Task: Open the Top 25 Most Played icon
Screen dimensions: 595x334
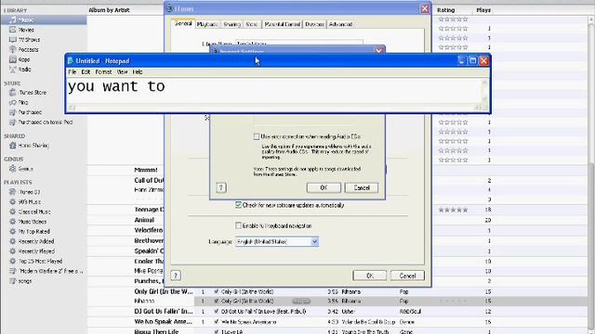Action: click(x=13, y=261)
